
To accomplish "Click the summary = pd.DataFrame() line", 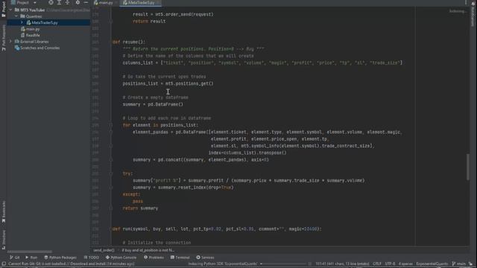I will tap(153, 104).
